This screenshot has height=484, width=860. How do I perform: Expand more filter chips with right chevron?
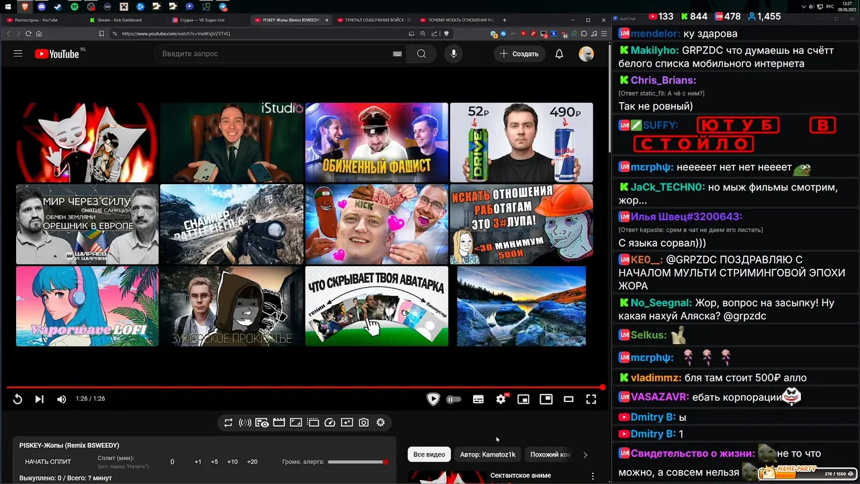pos(585,455)
